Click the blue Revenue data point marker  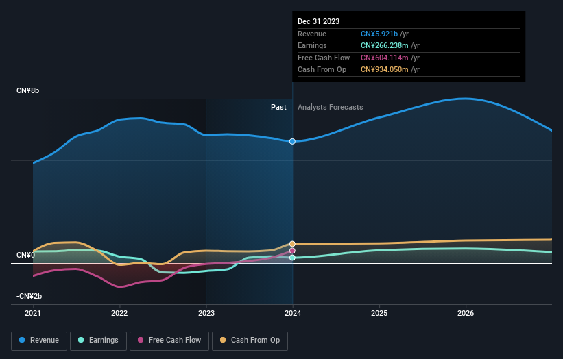(x=292, y=141)
